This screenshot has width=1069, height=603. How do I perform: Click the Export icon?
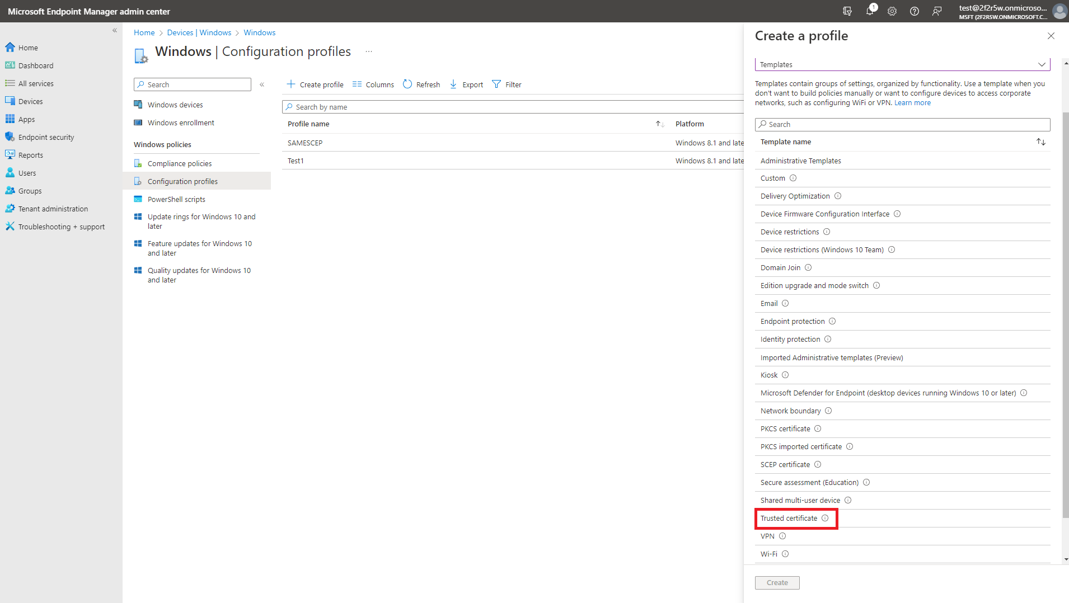tap(453, 84)
